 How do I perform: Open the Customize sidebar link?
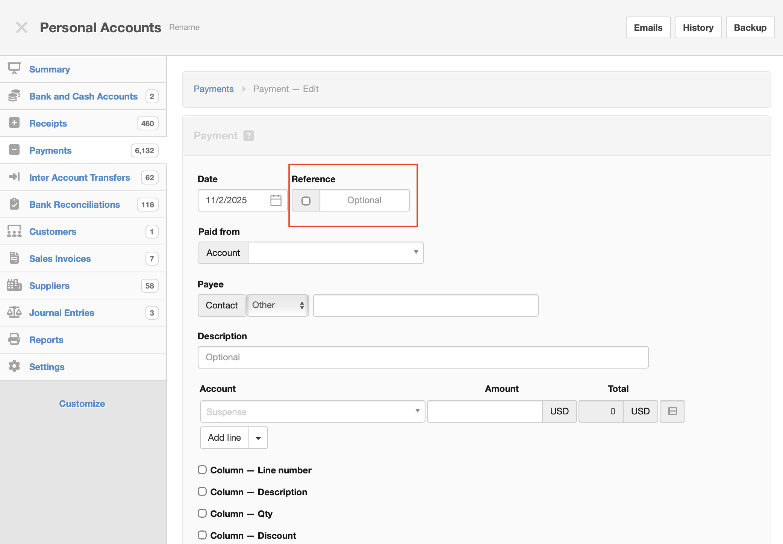pos(82,404)
